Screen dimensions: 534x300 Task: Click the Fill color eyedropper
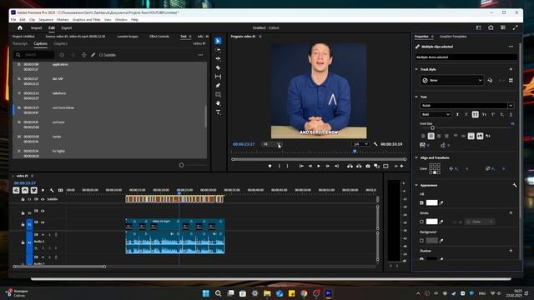(x=441, y=202)
